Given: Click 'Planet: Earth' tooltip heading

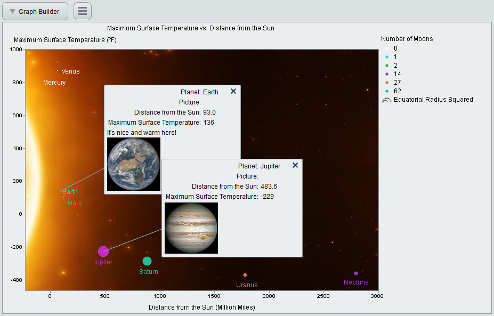Looking at the screenshot, I should pyautogui.click(x=199, y=92).
